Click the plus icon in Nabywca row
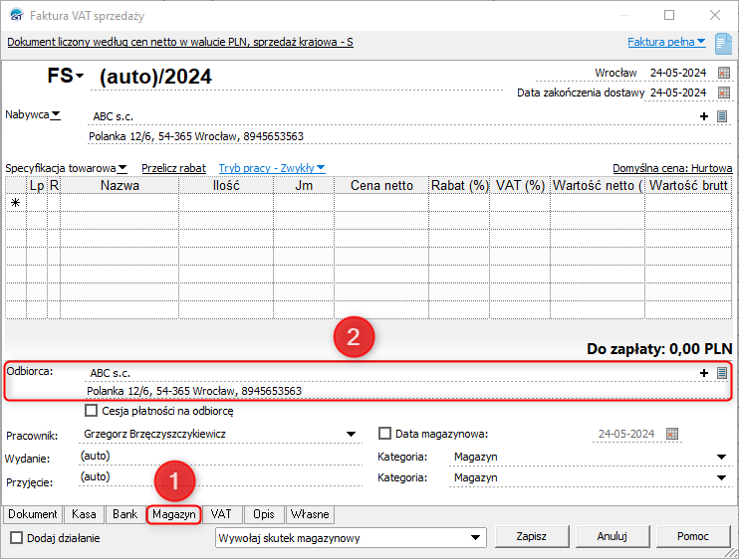 point(704,116)
